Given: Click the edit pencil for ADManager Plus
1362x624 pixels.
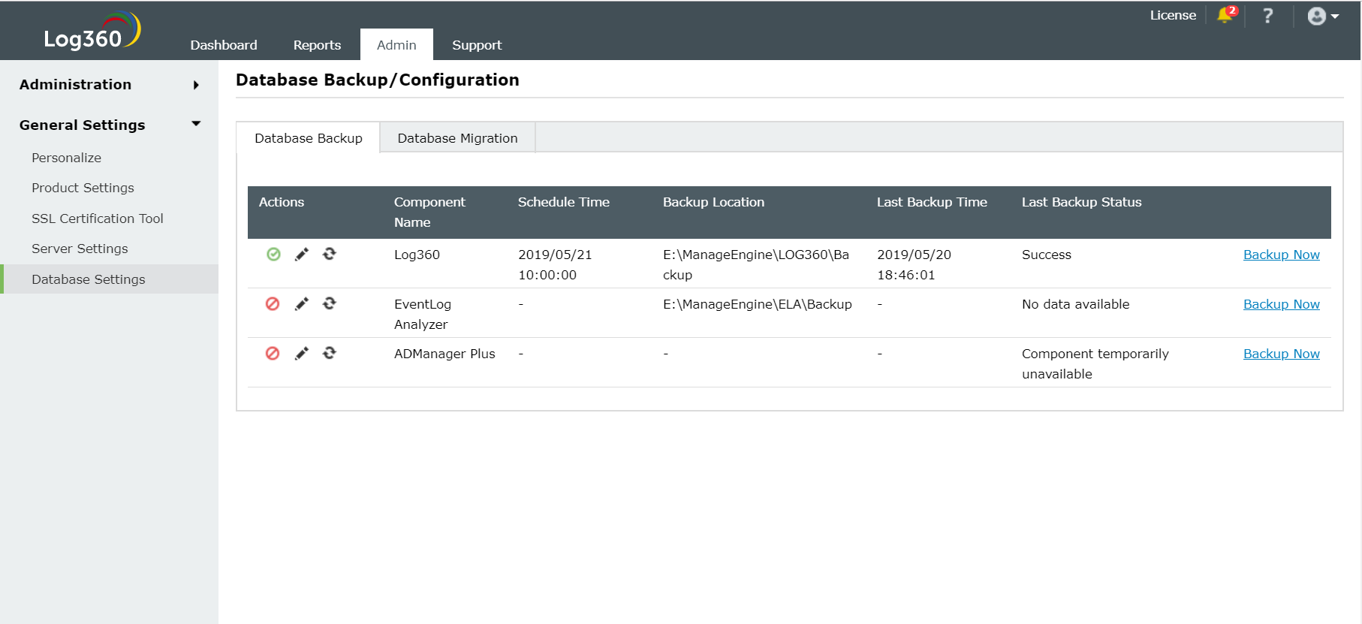Looking at the screenshot, I should pos(301,354).
